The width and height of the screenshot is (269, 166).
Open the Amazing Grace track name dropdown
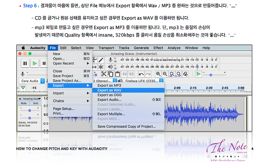(32, 99)
